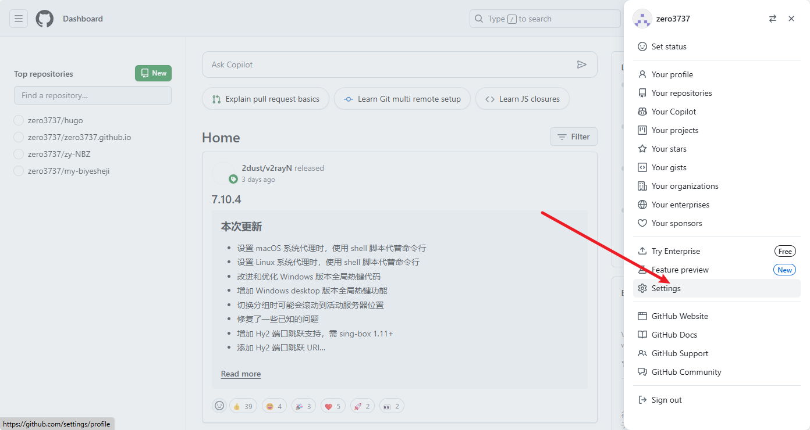The width and height of the screenshot is (810, 430).
Task: Click the Ask Copilot input box
Action: point(400,64)
